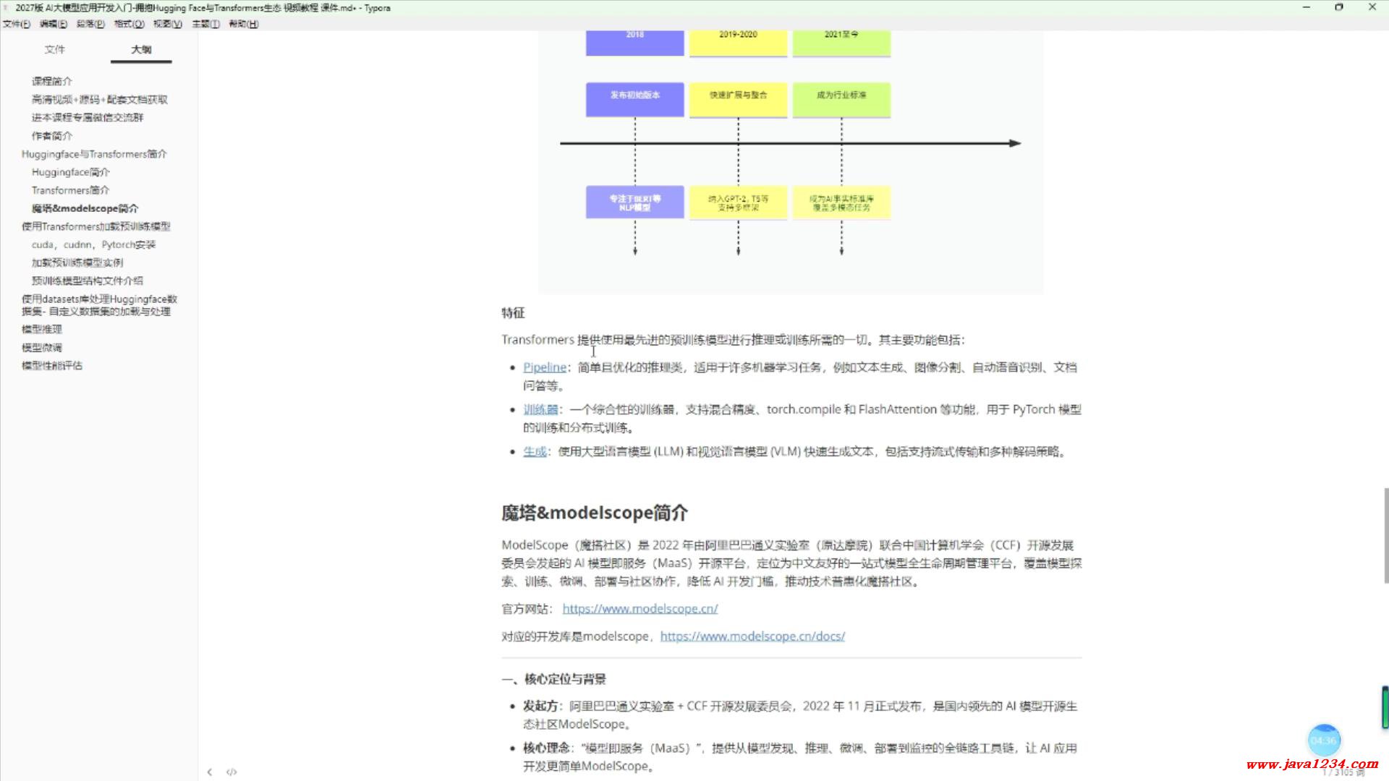
Task: Open modelscope docs URL link
Action: 752,636
